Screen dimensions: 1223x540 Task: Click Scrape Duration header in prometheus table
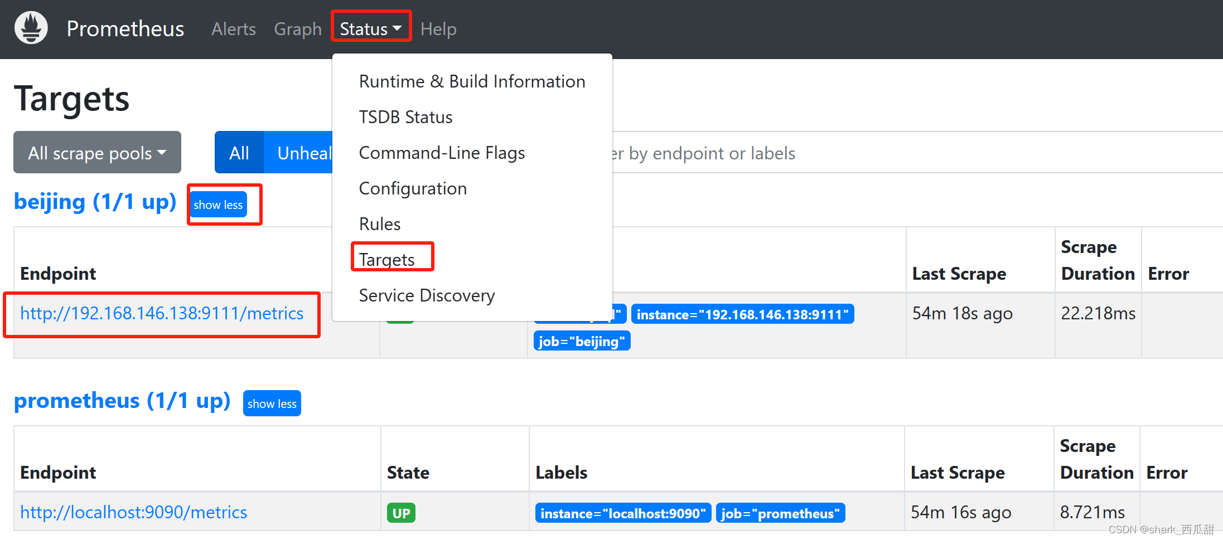coord(1096,459)
